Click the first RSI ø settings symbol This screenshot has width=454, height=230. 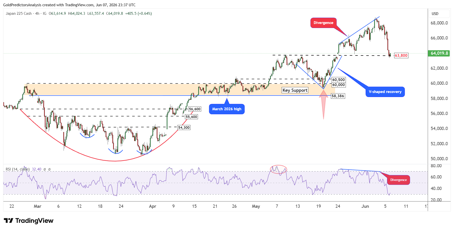pos(45,169)
